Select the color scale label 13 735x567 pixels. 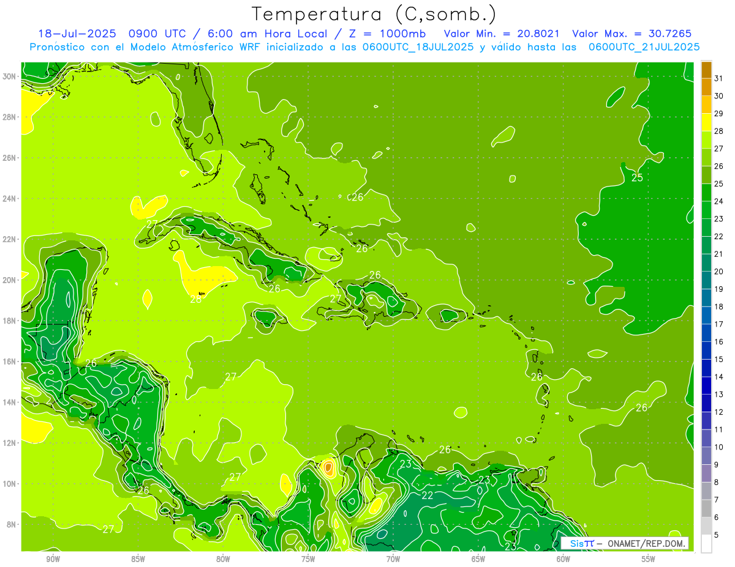click(718, 395)
